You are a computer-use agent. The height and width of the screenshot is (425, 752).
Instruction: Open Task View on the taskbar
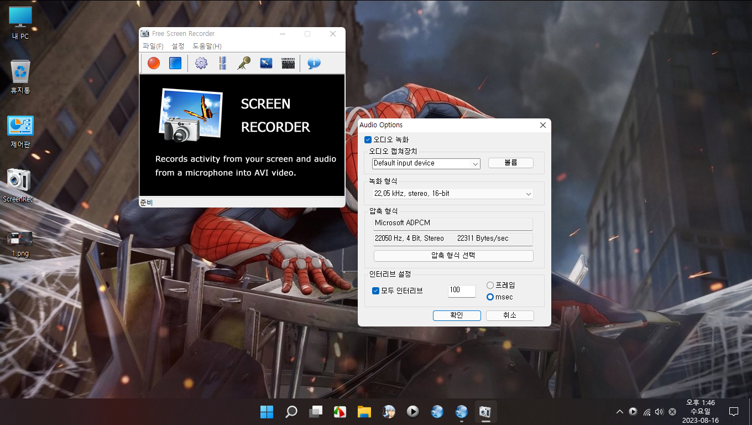(x=316, y=412)
